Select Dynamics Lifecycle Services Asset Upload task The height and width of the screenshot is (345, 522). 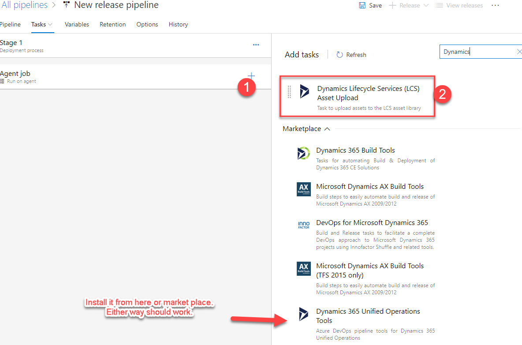[x=357, y=96]
